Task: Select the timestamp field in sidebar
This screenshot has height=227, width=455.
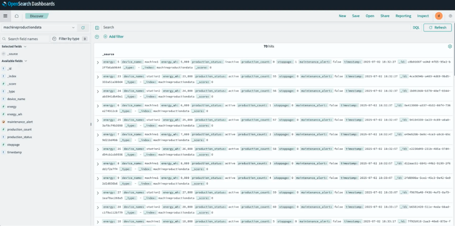Action: click(x=14, y=152)
